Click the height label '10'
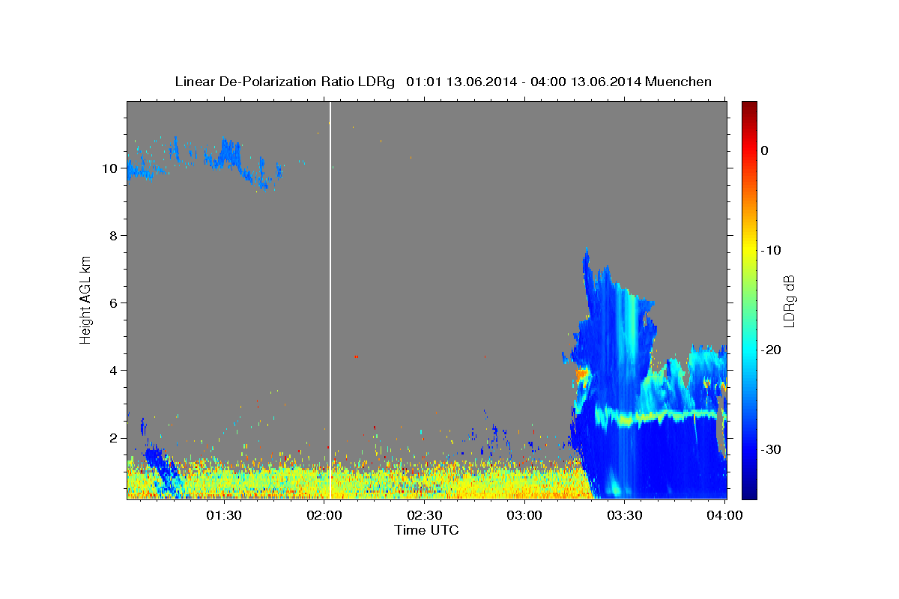The height and width of the screenshot is (599, 899). 109,168
